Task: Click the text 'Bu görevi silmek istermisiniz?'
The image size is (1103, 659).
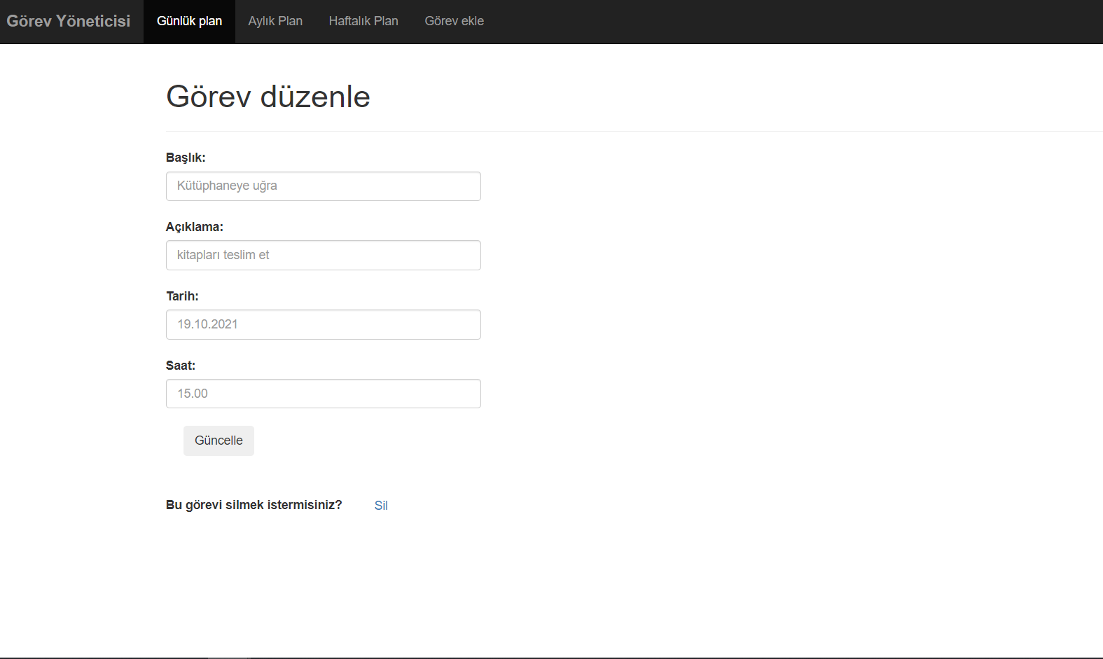Action: 254,505
